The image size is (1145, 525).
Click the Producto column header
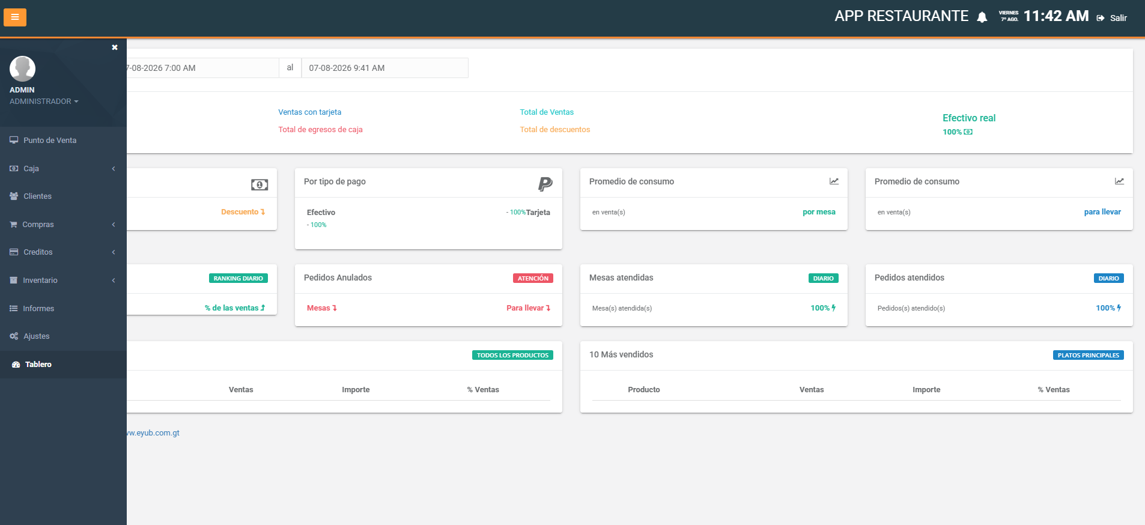[644, 390]
